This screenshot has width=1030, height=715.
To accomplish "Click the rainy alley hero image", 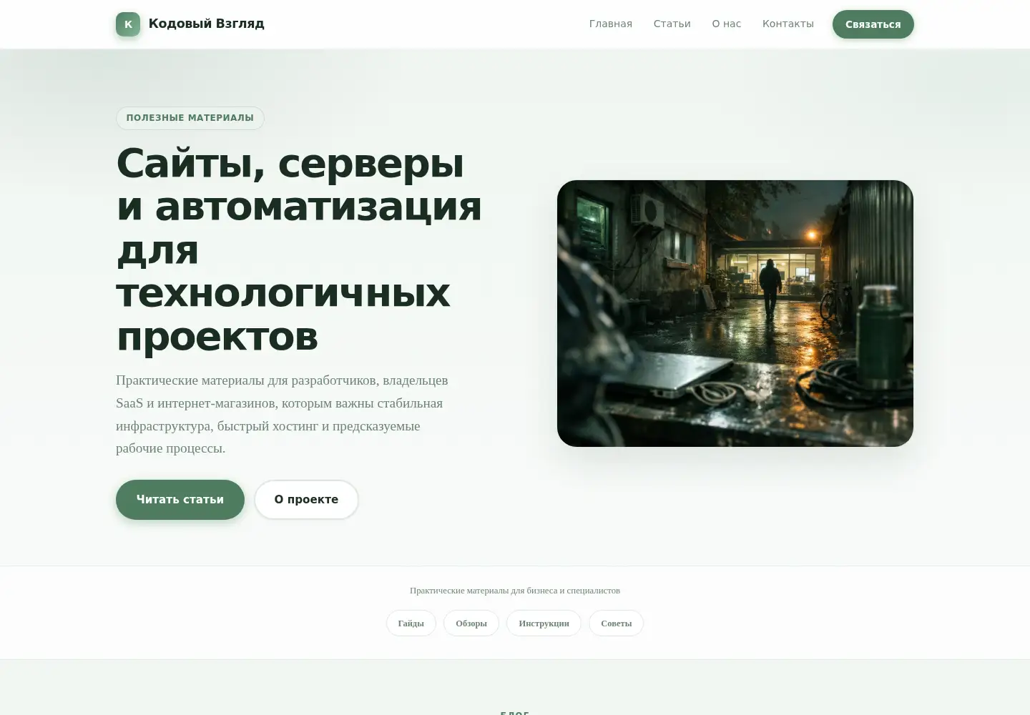I will click(x=735, y=313).
